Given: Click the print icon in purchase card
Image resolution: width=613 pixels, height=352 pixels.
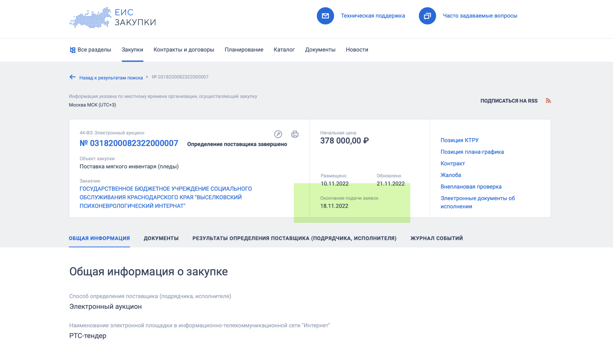Looking at the screenshot, I should tap(295, 134).
